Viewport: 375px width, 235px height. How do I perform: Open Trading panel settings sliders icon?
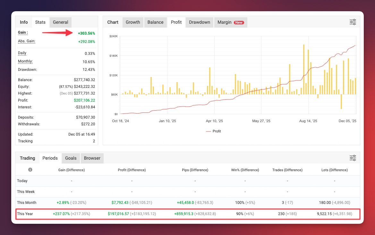353,158
